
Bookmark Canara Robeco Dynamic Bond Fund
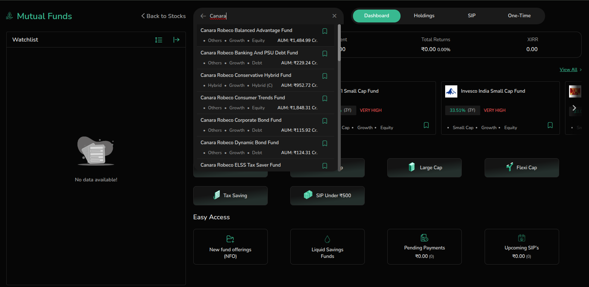[325, 143]
